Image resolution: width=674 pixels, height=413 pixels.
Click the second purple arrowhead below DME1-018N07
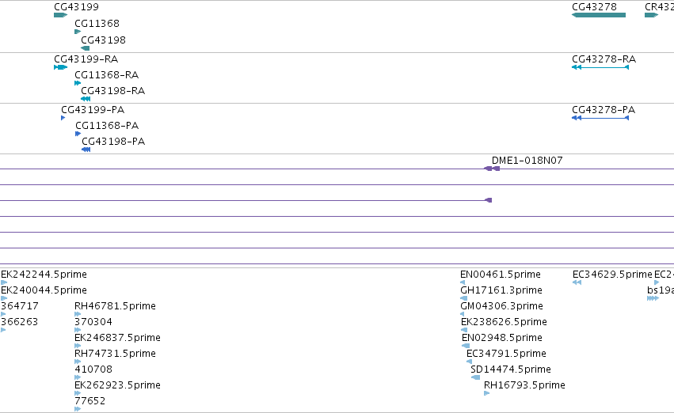pyautogui.click(x=489, y=200)
